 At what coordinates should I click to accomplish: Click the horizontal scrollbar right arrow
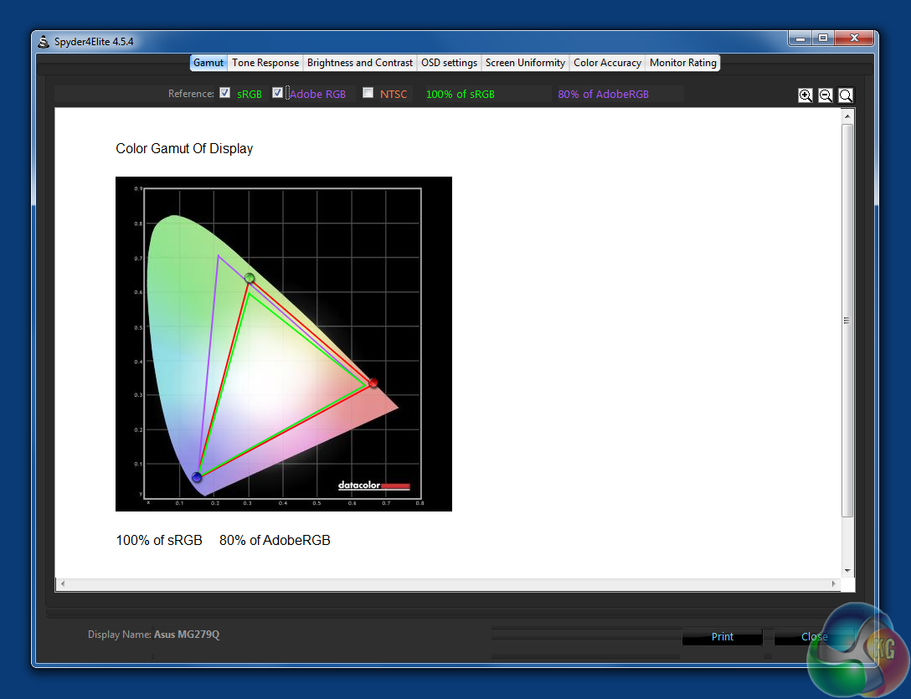pos(833,583)
